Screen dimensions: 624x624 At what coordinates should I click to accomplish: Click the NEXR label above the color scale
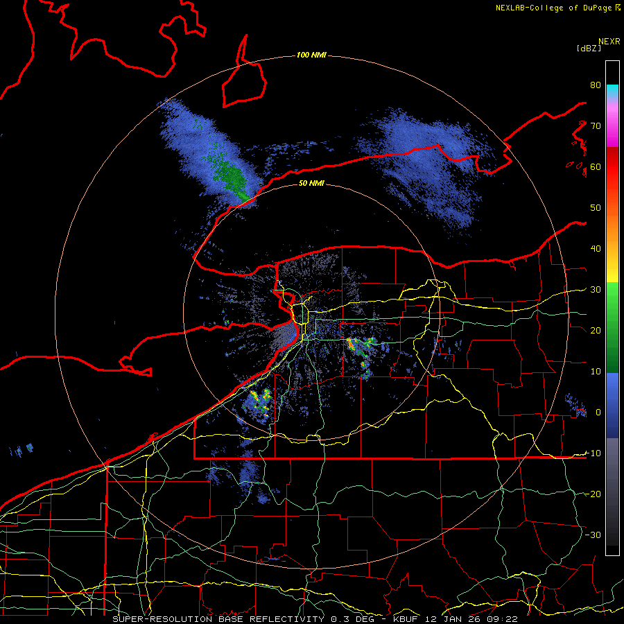(x=609, y=42)
